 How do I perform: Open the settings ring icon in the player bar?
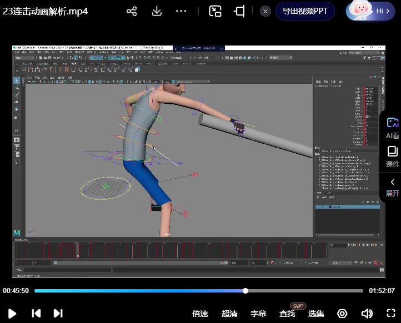(342, 314)
